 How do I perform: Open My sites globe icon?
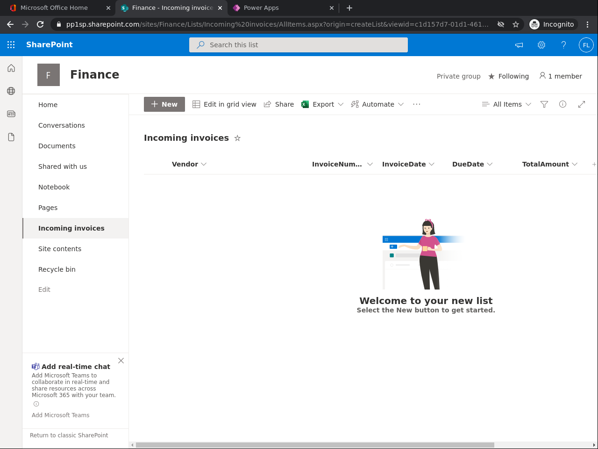(11, 91)
